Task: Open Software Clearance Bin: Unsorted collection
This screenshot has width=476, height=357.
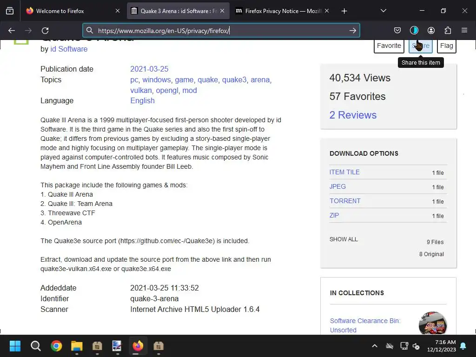Action: 365,325
